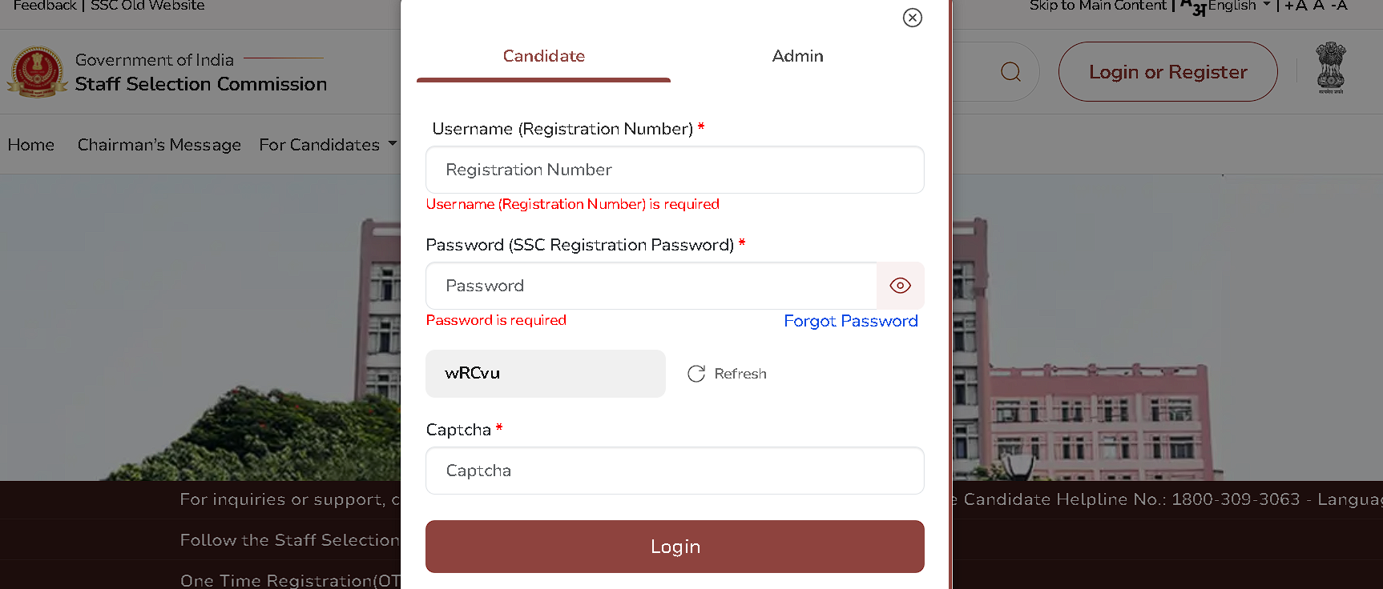Click into the Captcha input field
Image resolution: width=1383 pixels, height=589 pixels.
675,471
